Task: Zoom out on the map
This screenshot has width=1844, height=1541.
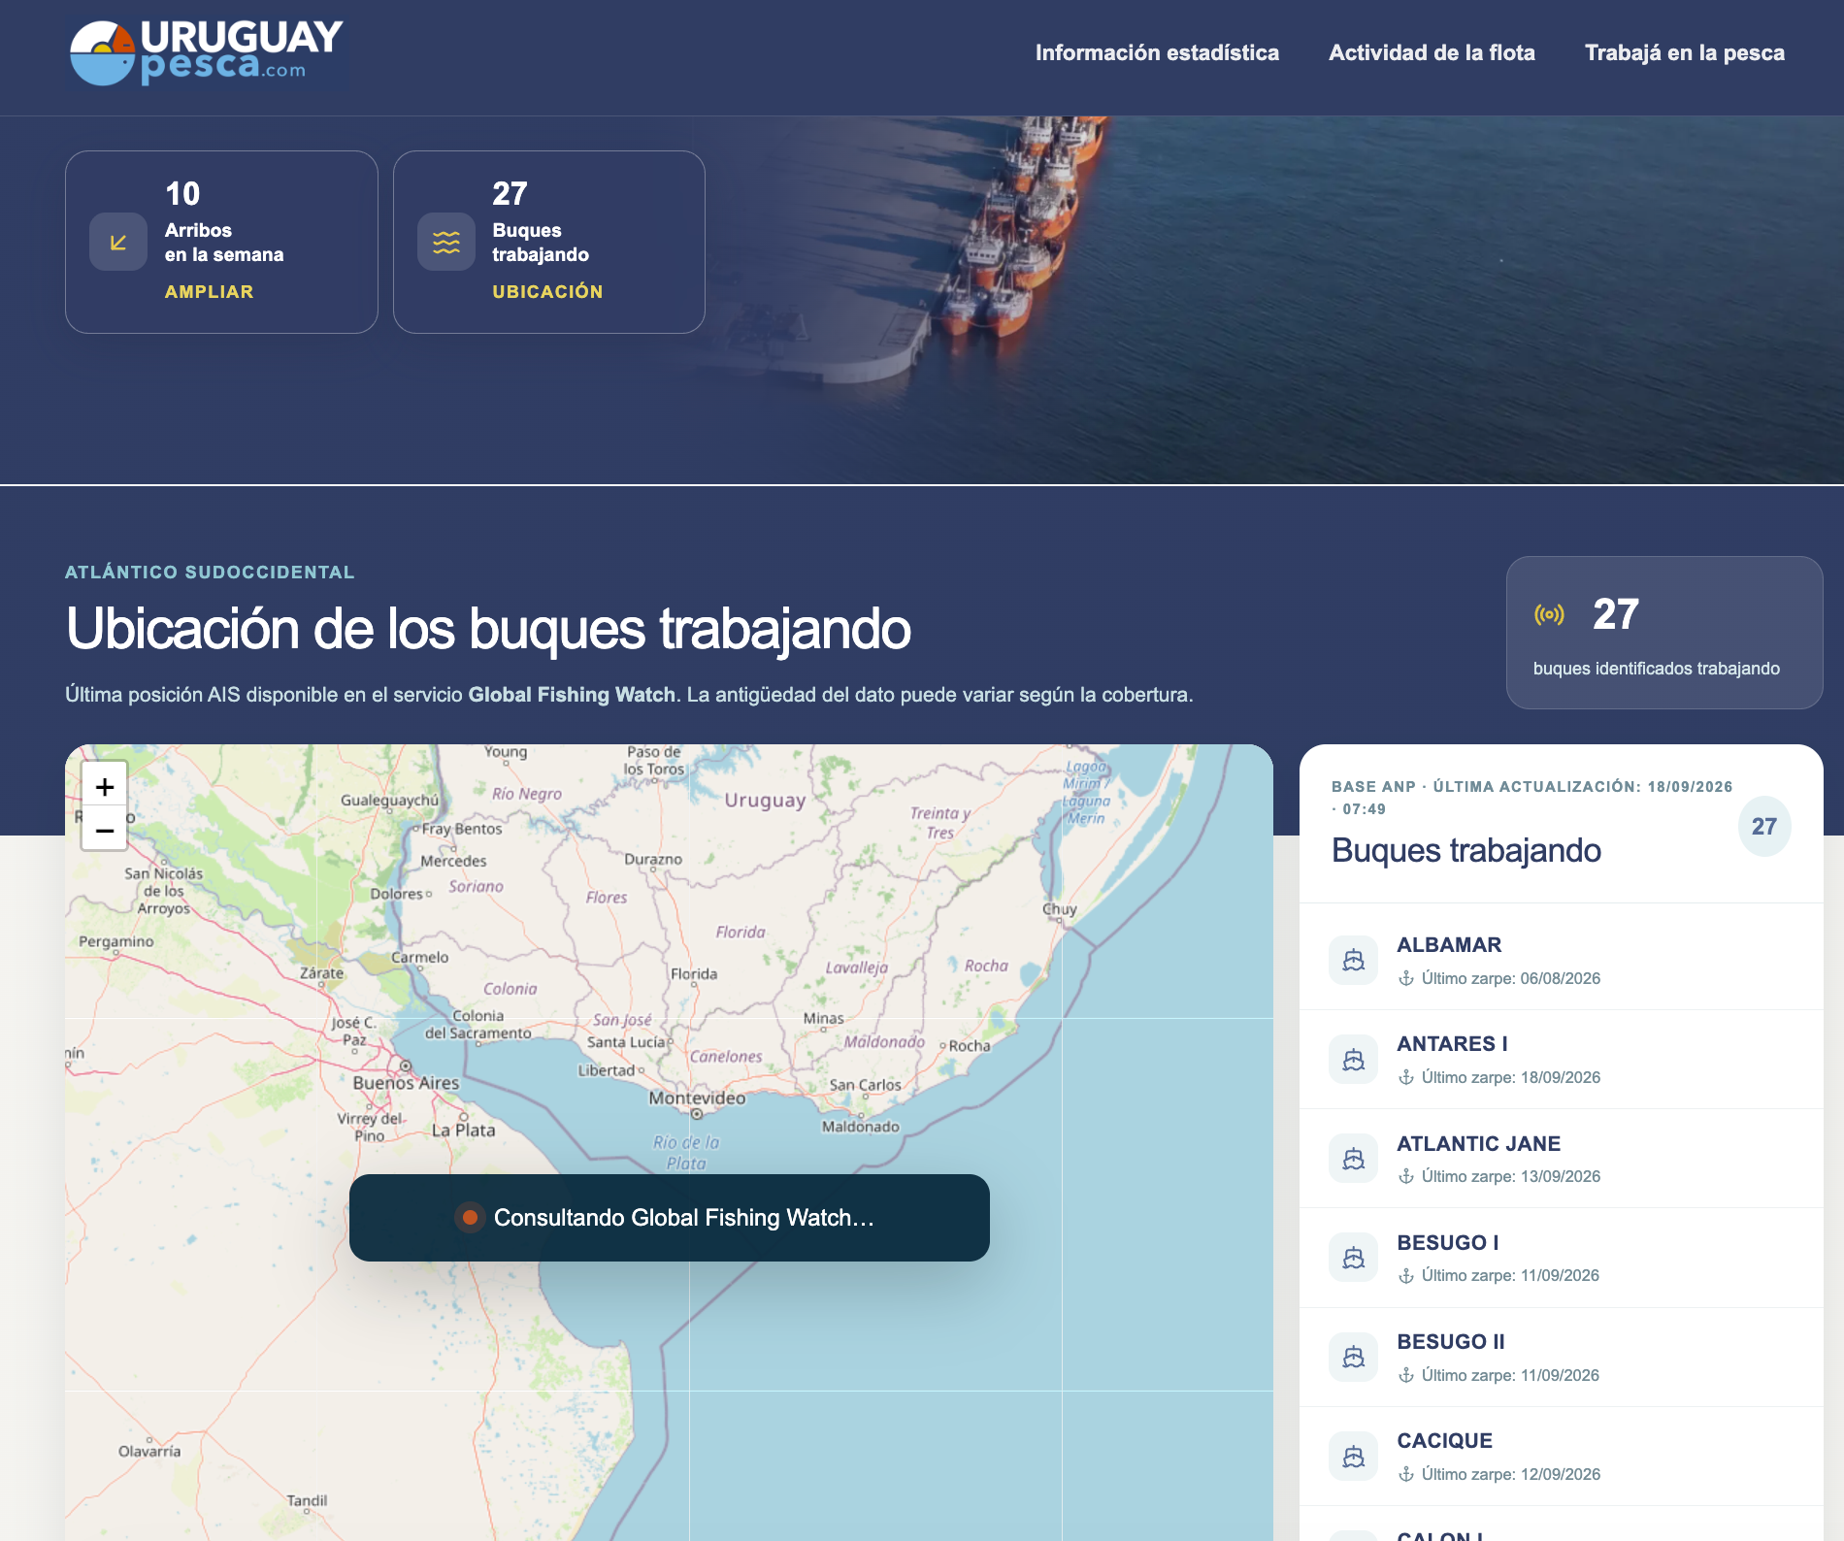Action: point(105,830)
